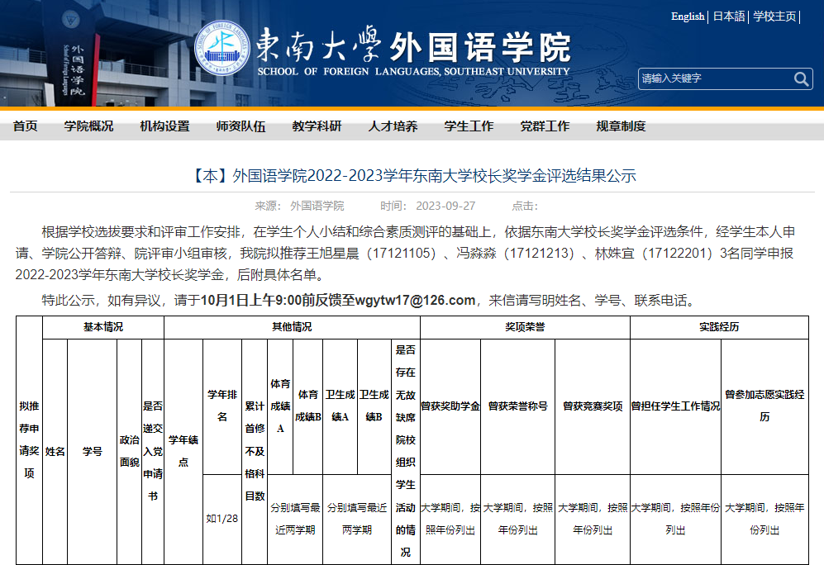824x565 pixels.
Task: Open the 学院概况 menu
Action: click(x=88, y=126)
